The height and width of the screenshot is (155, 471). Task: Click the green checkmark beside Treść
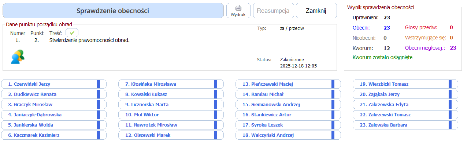72,33
